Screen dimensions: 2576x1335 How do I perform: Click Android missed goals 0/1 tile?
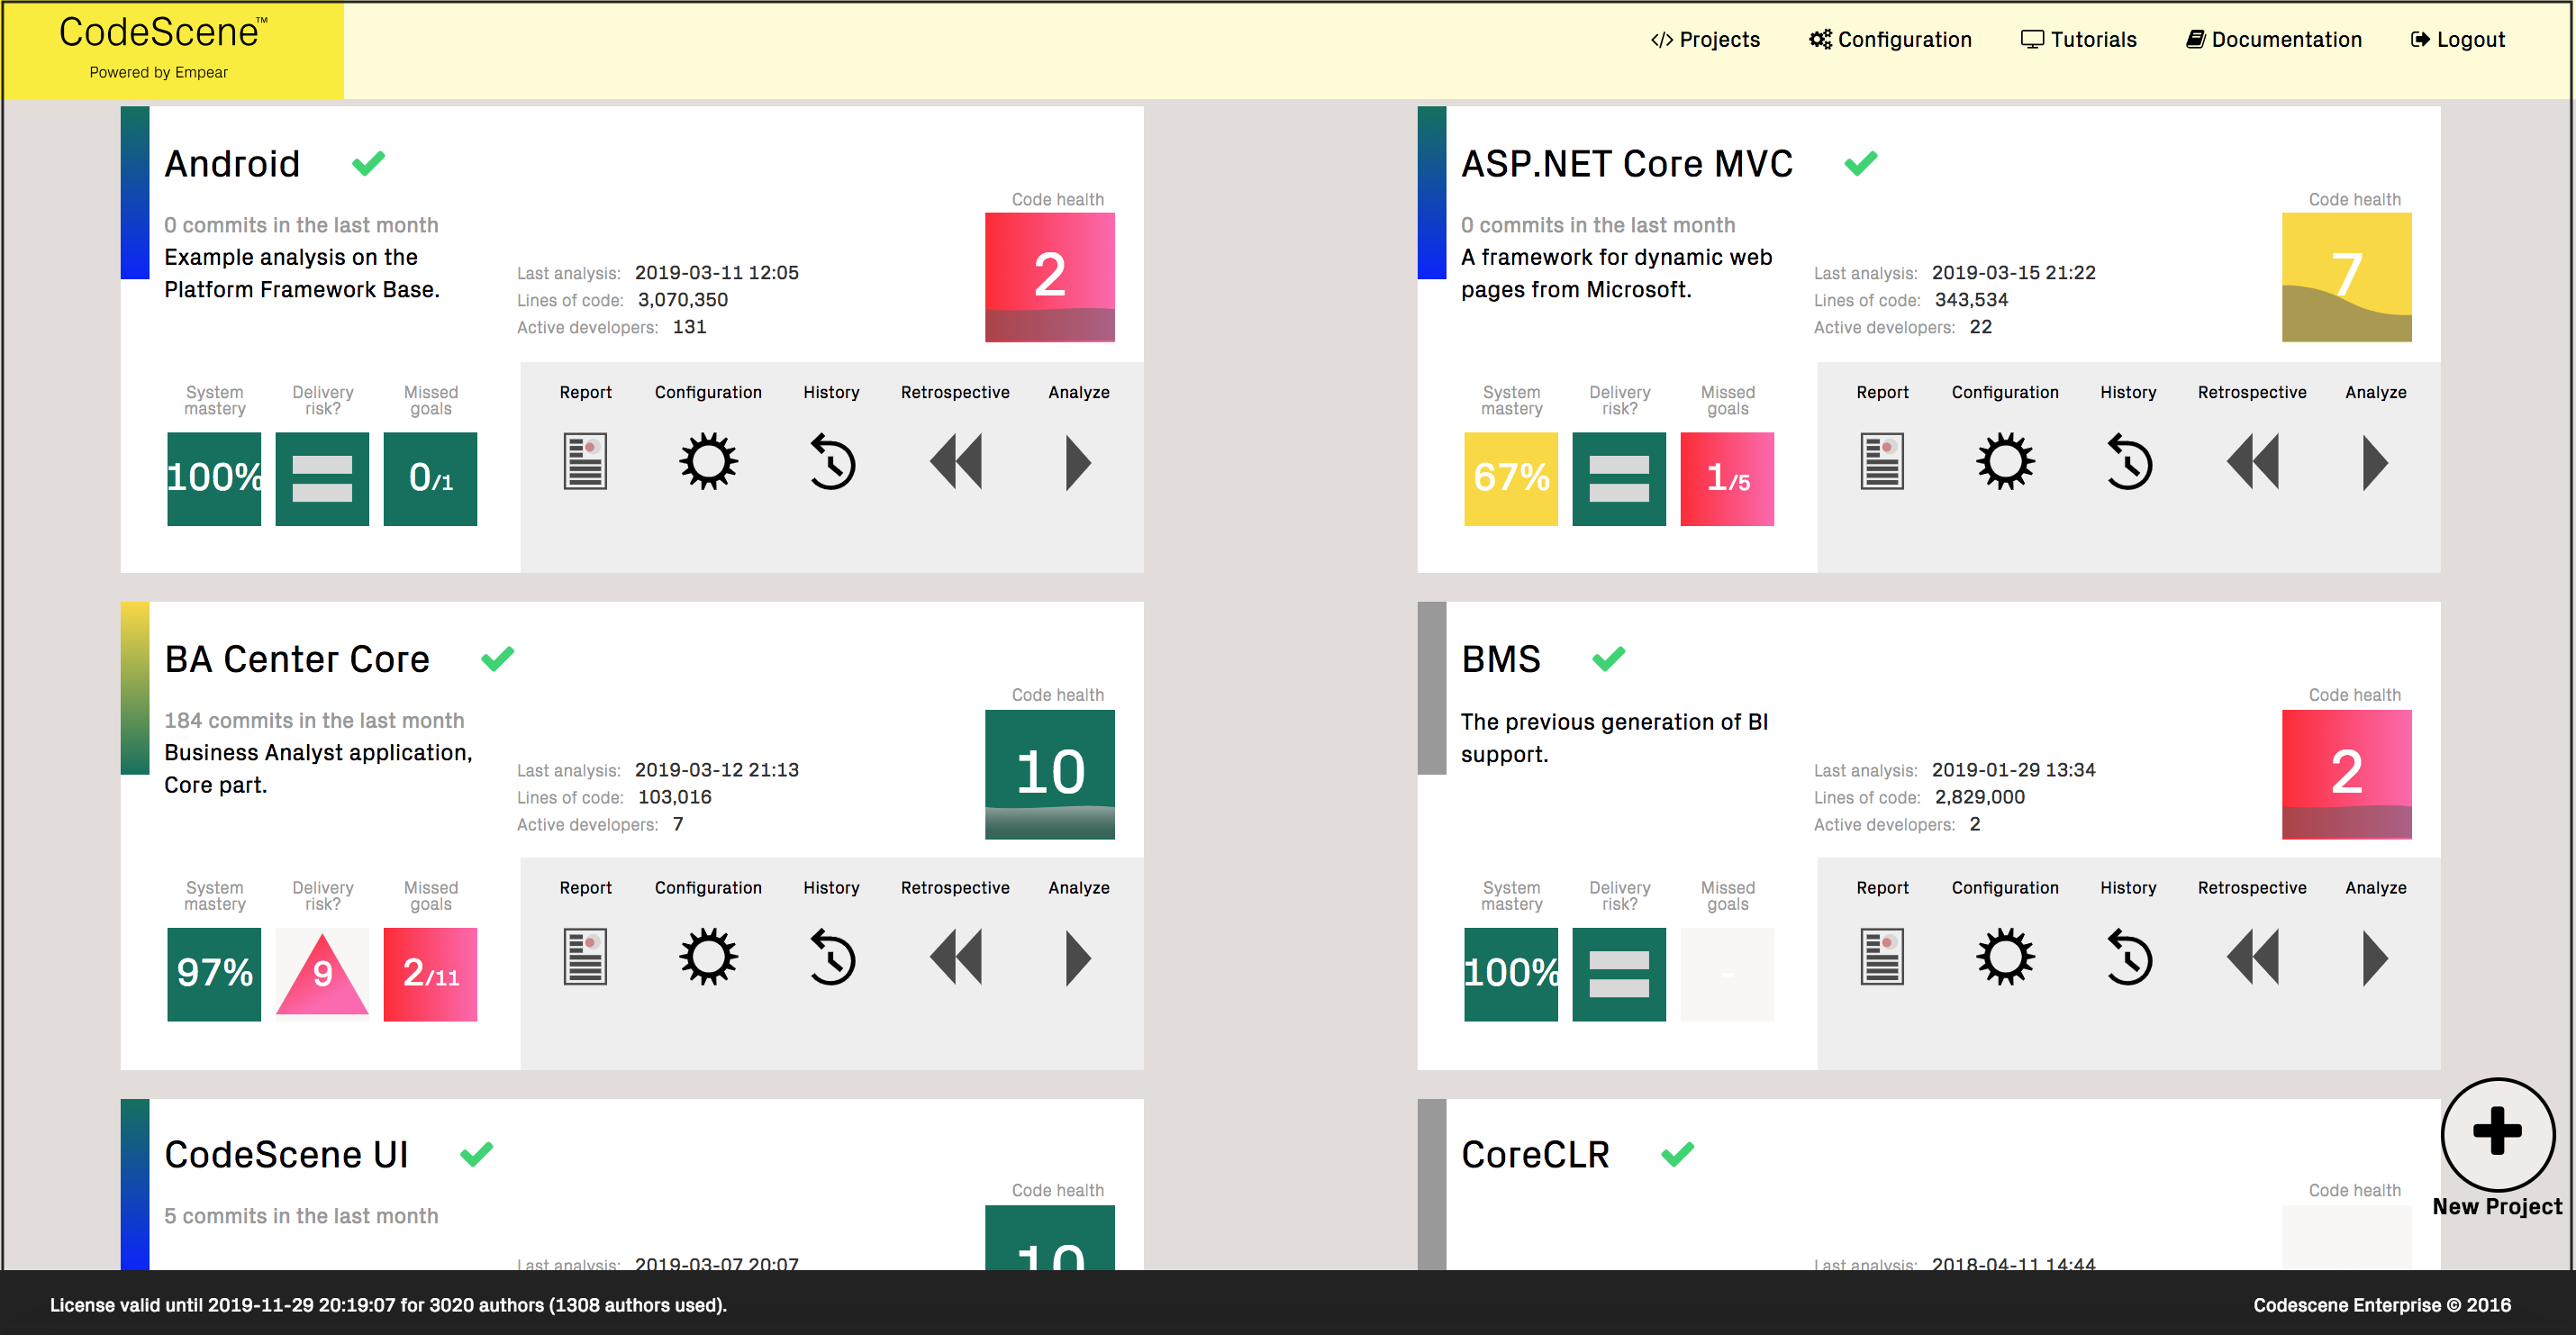point(430,479)
